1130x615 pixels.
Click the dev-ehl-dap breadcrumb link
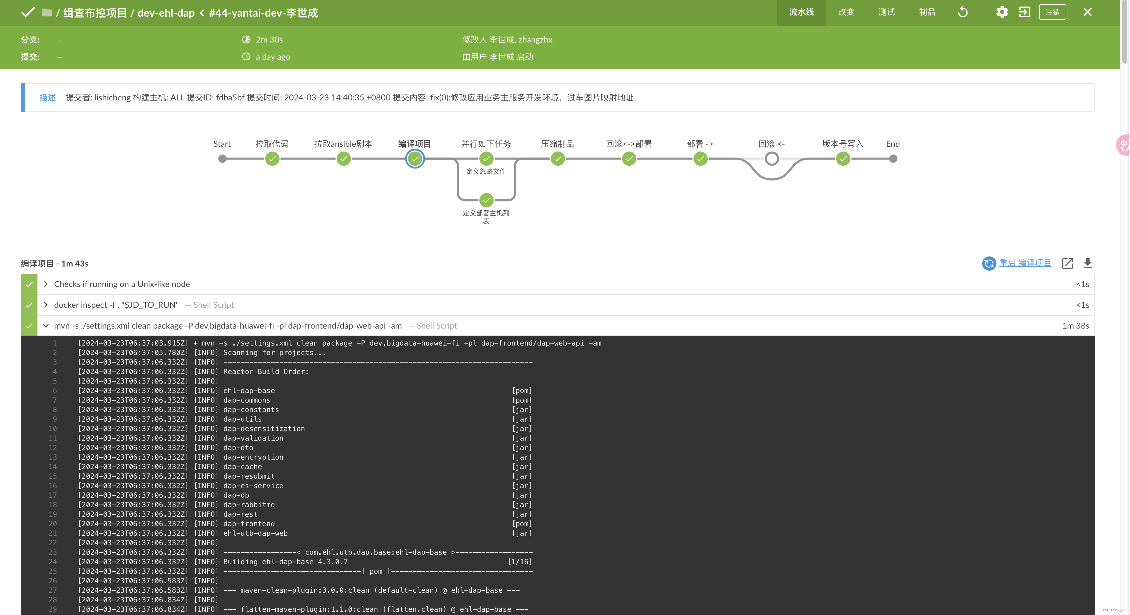166,13
